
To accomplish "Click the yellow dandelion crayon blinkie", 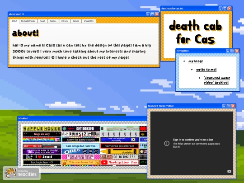I will coord(119,151).
